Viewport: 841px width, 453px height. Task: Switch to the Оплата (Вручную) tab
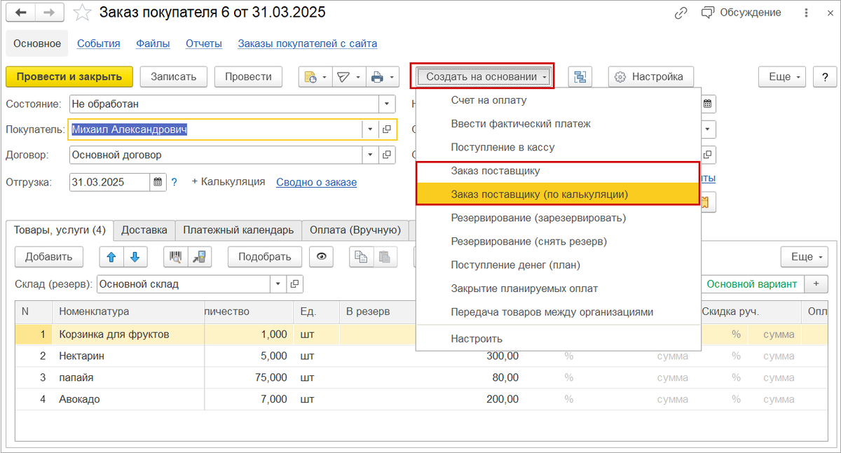355,230
